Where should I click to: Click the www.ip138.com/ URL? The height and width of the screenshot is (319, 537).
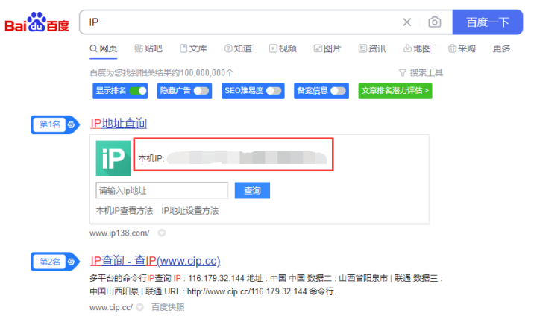[x=119, y=233]
